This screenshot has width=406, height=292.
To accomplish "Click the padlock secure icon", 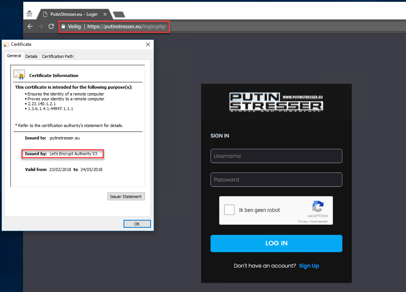I will pos(63,26).
